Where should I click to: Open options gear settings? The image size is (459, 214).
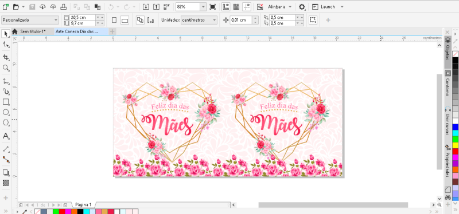pos(302,6)
